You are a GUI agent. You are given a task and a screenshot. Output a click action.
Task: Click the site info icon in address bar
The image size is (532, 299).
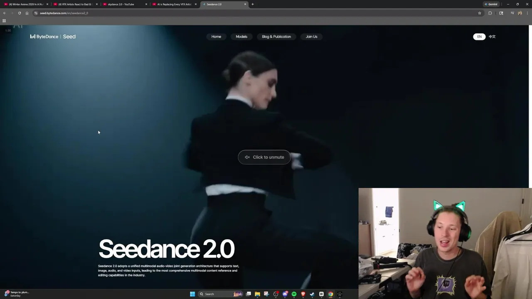(x=36, y=13)
